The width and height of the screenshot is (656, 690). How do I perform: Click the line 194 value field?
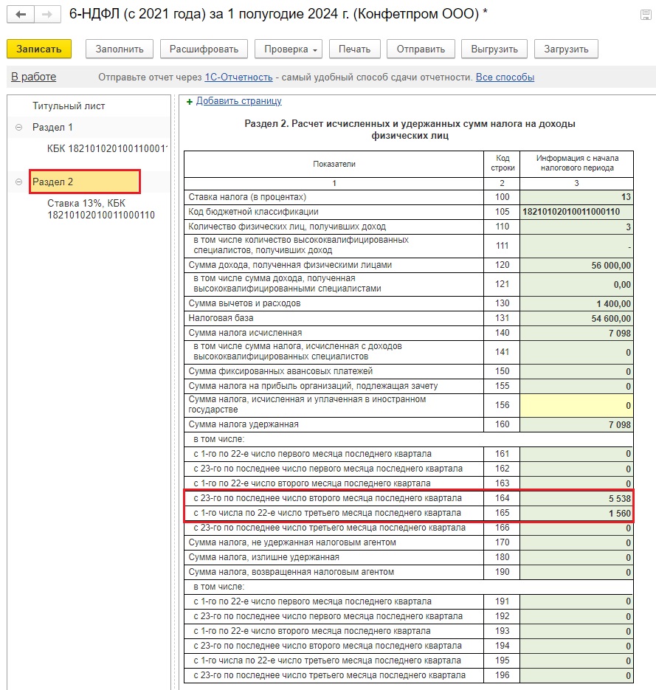576,646
